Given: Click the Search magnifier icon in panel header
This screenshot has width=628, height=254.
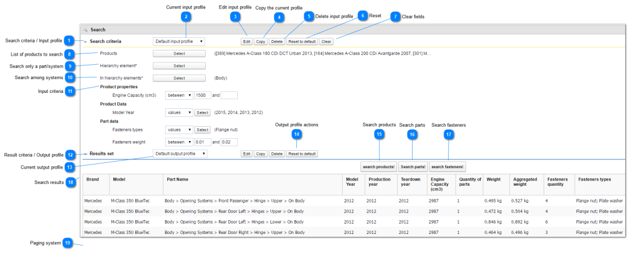Looking at the screenshot, I should [85, 30].
